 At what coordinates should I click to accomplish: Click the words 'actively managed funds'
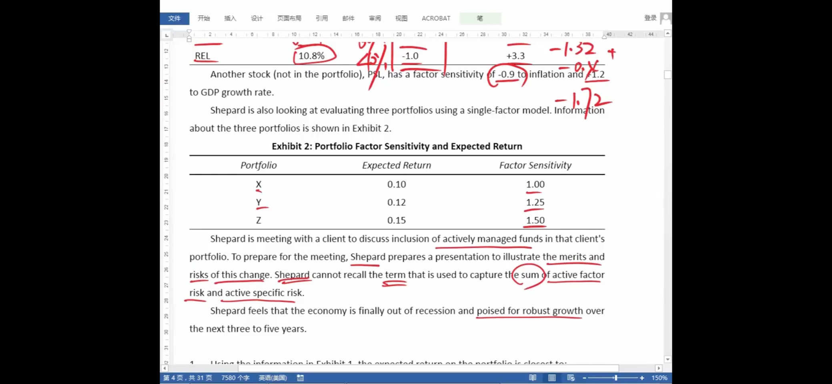(x=492, y=239)
